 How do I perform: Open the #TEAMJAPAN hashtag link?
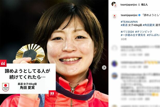click(x=129, y=22)
